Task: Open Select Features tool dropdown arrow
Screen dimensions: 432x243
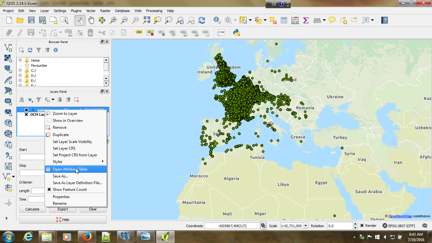Action: 250,20
